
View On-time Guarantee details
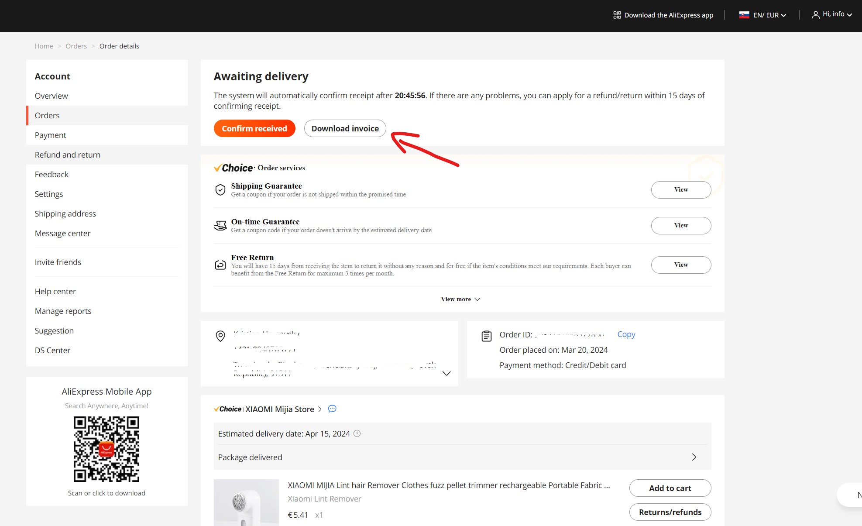click(681, 226)
